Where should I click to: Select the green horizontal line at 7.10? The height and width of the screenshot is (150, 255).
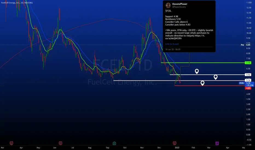[203, 63]
